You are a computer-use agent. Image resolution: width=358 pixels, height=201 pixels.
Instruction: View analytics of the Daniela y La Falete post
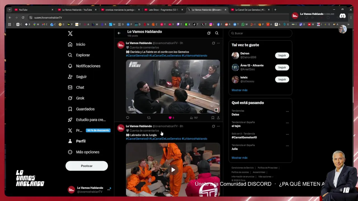pyautogui.click(x=194, y=118)
